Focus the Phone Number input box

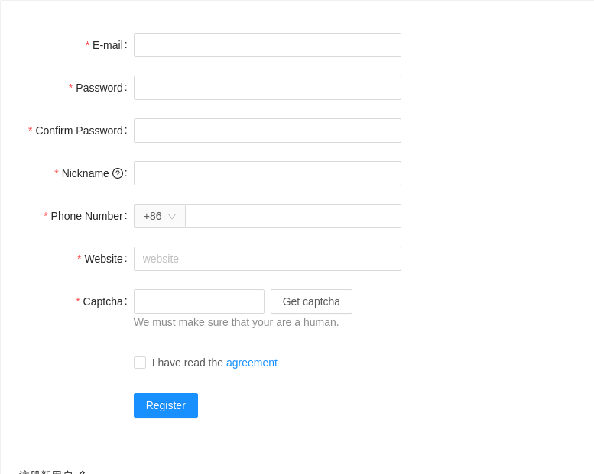point(294,216)
